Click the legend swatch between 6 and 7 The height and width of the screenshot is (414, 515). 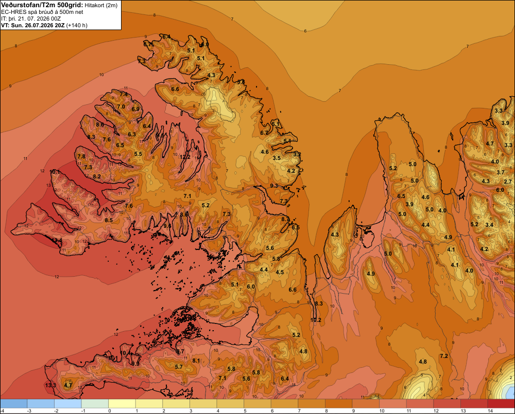click(284, 403)
